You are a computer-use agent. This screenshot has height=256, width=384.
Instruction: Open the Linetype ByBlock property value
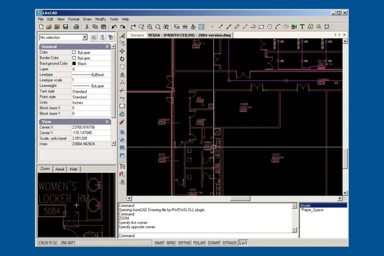pos(91,75)
